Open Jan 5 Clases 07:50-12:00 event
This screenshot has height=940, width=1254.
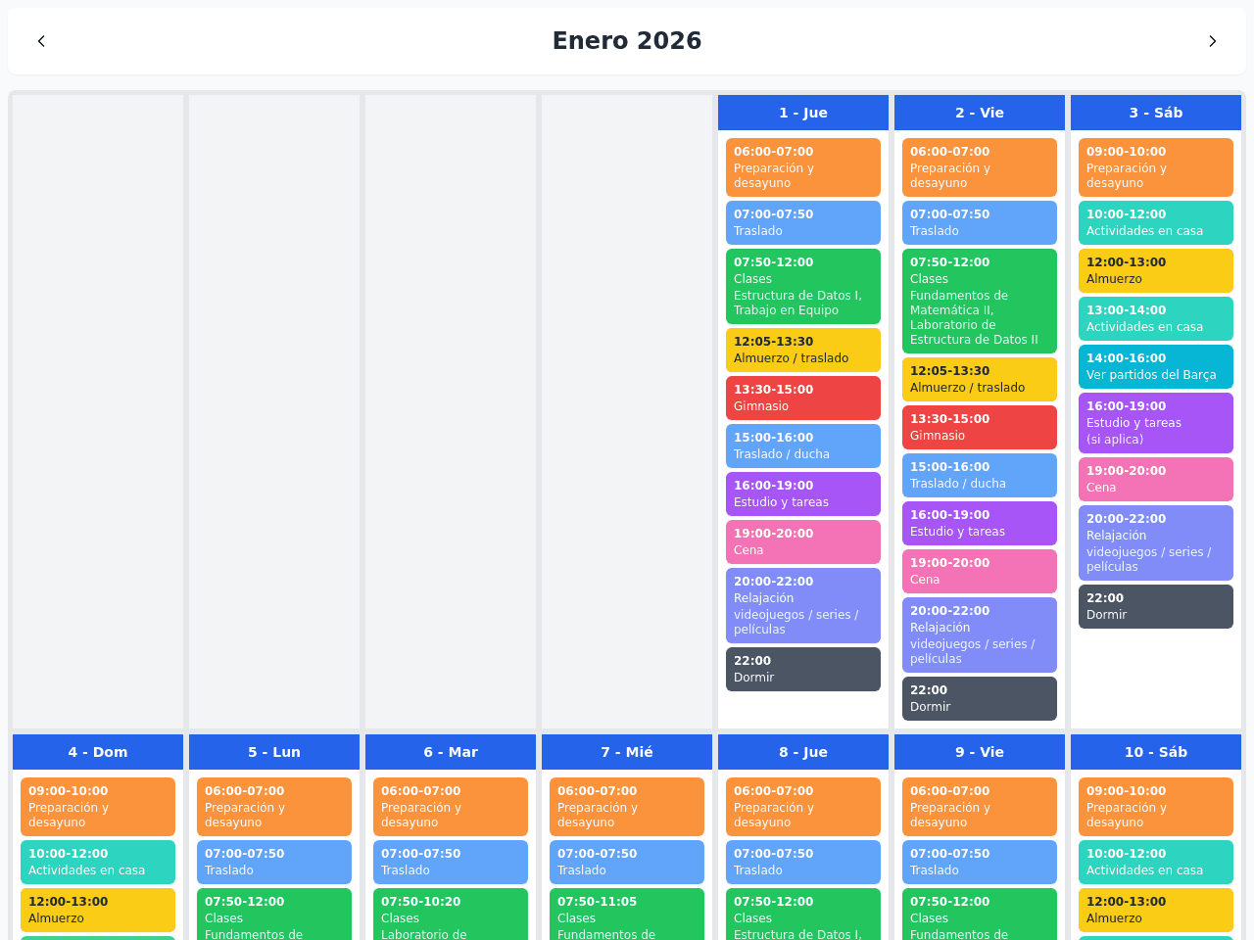[274, 915]
